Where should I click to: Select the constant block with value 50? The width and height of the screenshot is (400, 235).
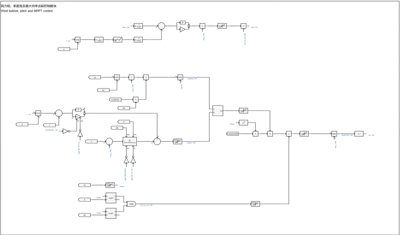point(124,108)
